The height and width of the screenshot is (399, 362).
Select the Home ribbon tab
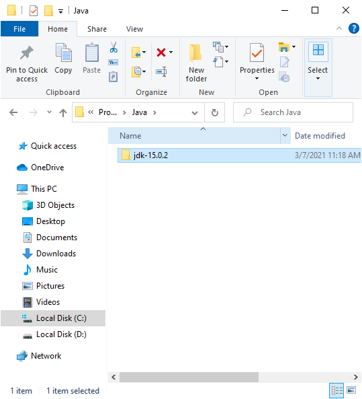pyautogui.click(x=58, y=29)
